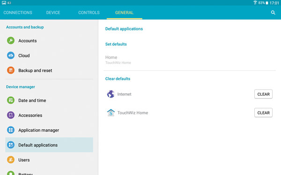The height and width of the screenshot is (175, 281).
Task: Tap the second notification icon in status bar
Action: 9,3
